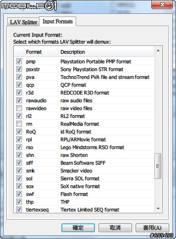Sort by the Format column header
The height and width of the screenshot is (239, 176).
click(x=40, y=52)
